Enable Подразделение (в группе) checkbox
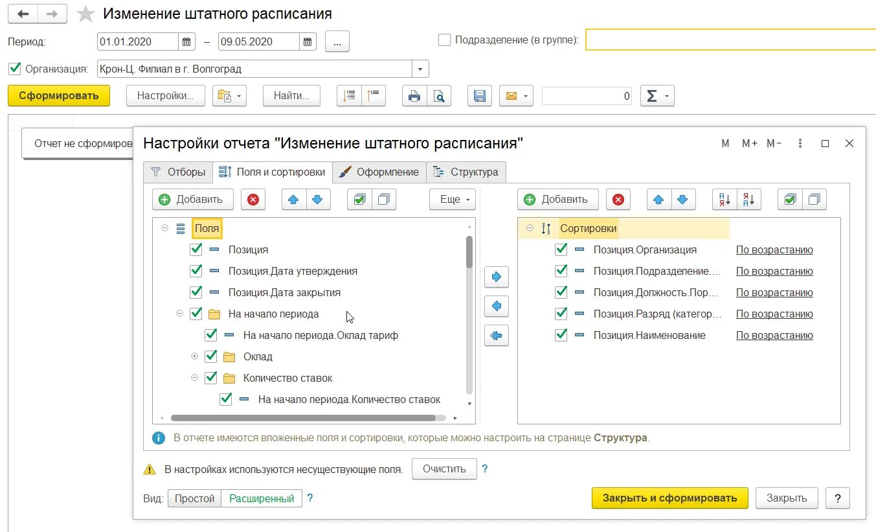876x532 pixels. (444, 40)
